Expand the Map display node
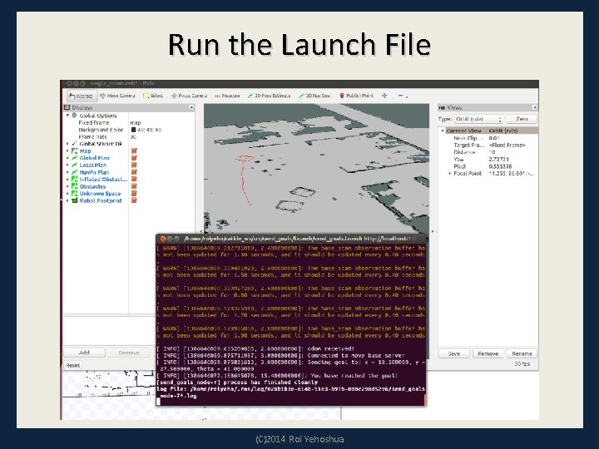The width and height of the screenshot is (599, 449). click(67, 150)
